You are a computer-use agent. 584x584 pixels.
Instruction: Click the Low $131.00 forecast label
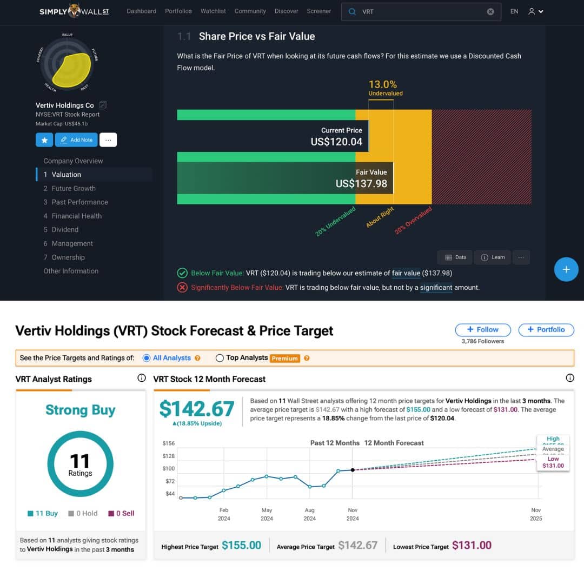[553, 462]
